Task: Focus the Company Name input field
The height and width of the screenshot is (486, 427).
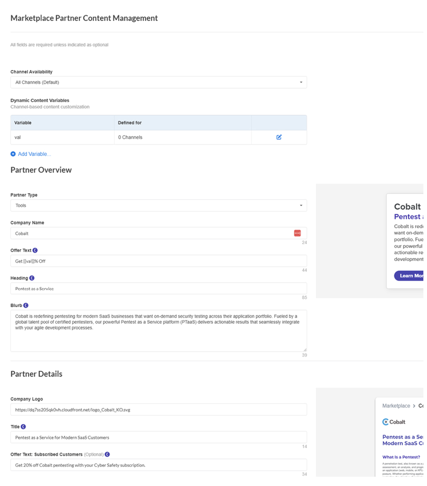Action: [150, 233]
